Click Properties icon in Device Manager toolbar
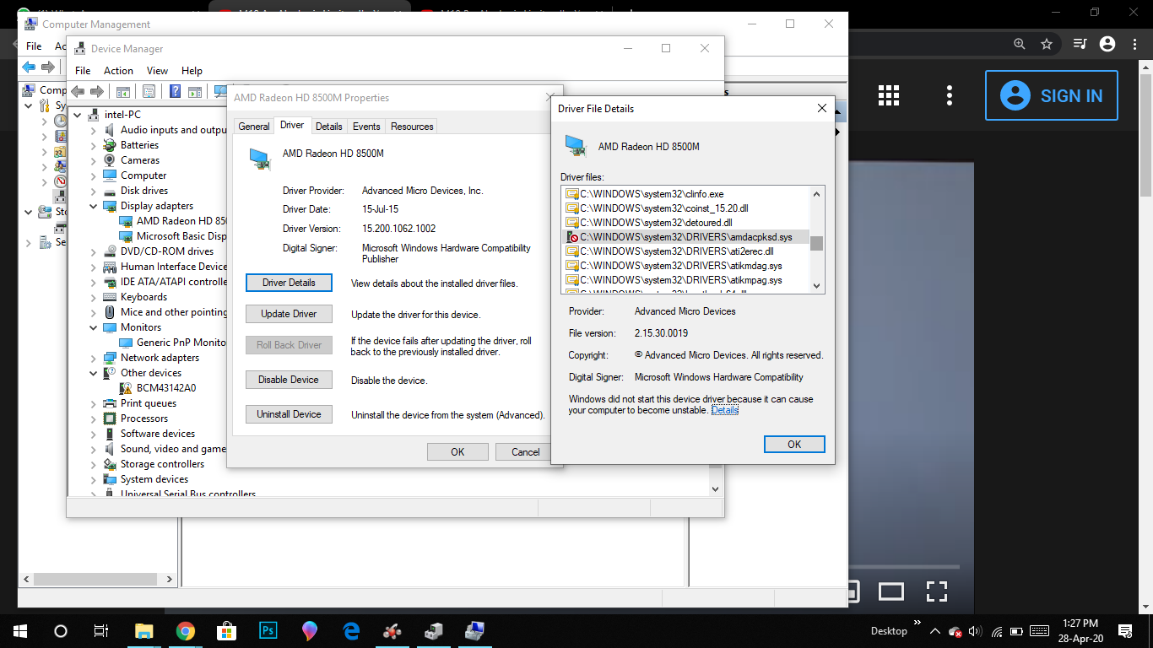The width and height of the screenshot is (1153, 648). 149,91
